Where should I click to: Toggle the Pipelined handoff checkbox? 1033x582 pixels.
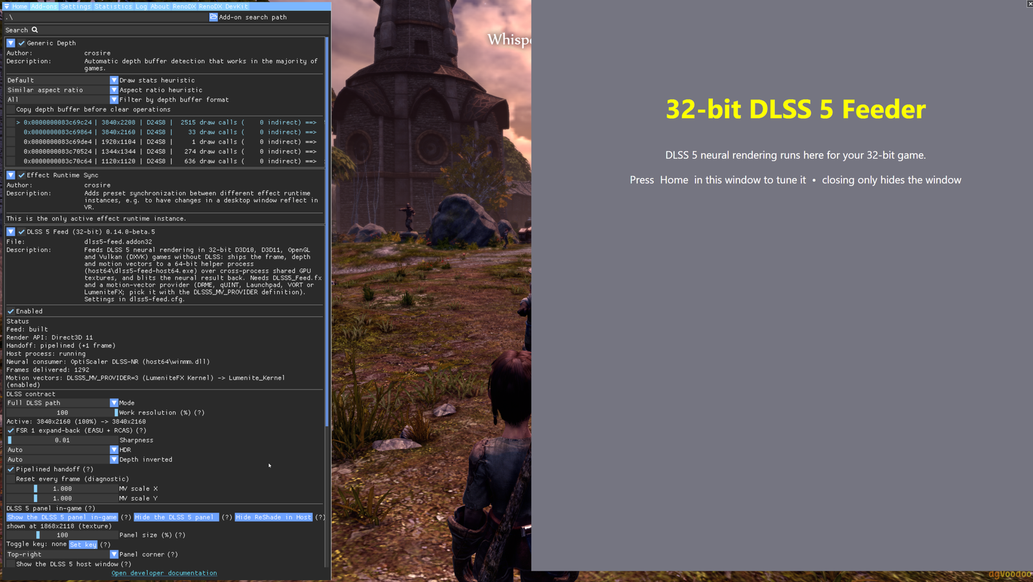click(11, 469)
